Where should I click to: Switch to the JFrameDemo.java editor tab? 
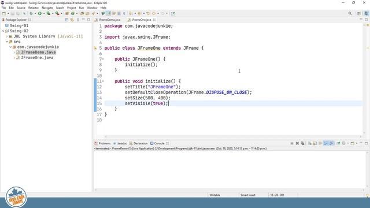click(x=108, y=20)
